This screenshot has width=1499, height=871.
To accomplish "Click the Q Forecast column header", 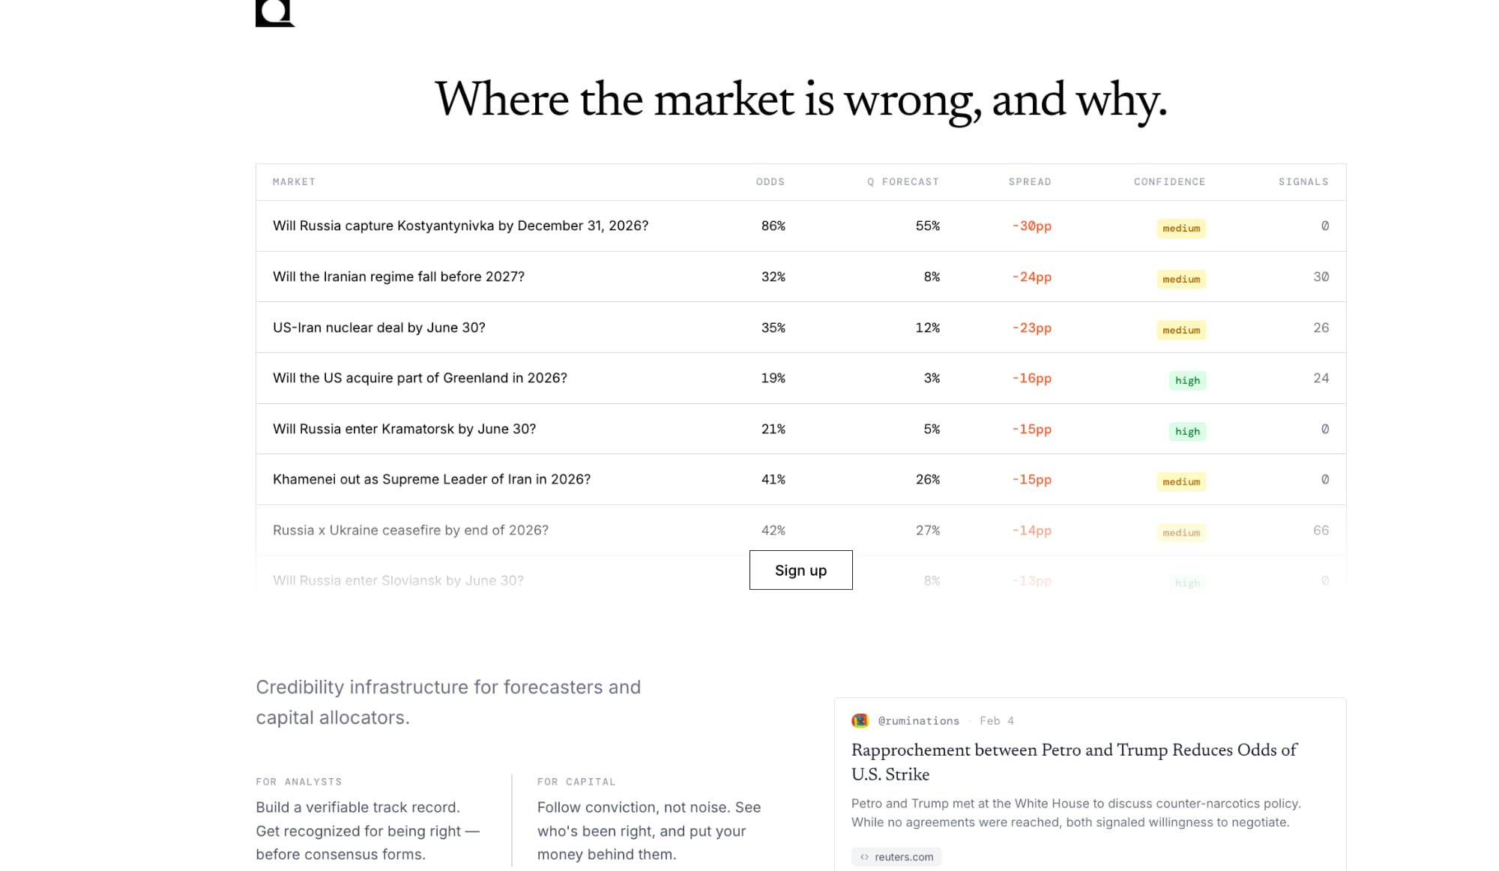I will (x=902, y=181).
